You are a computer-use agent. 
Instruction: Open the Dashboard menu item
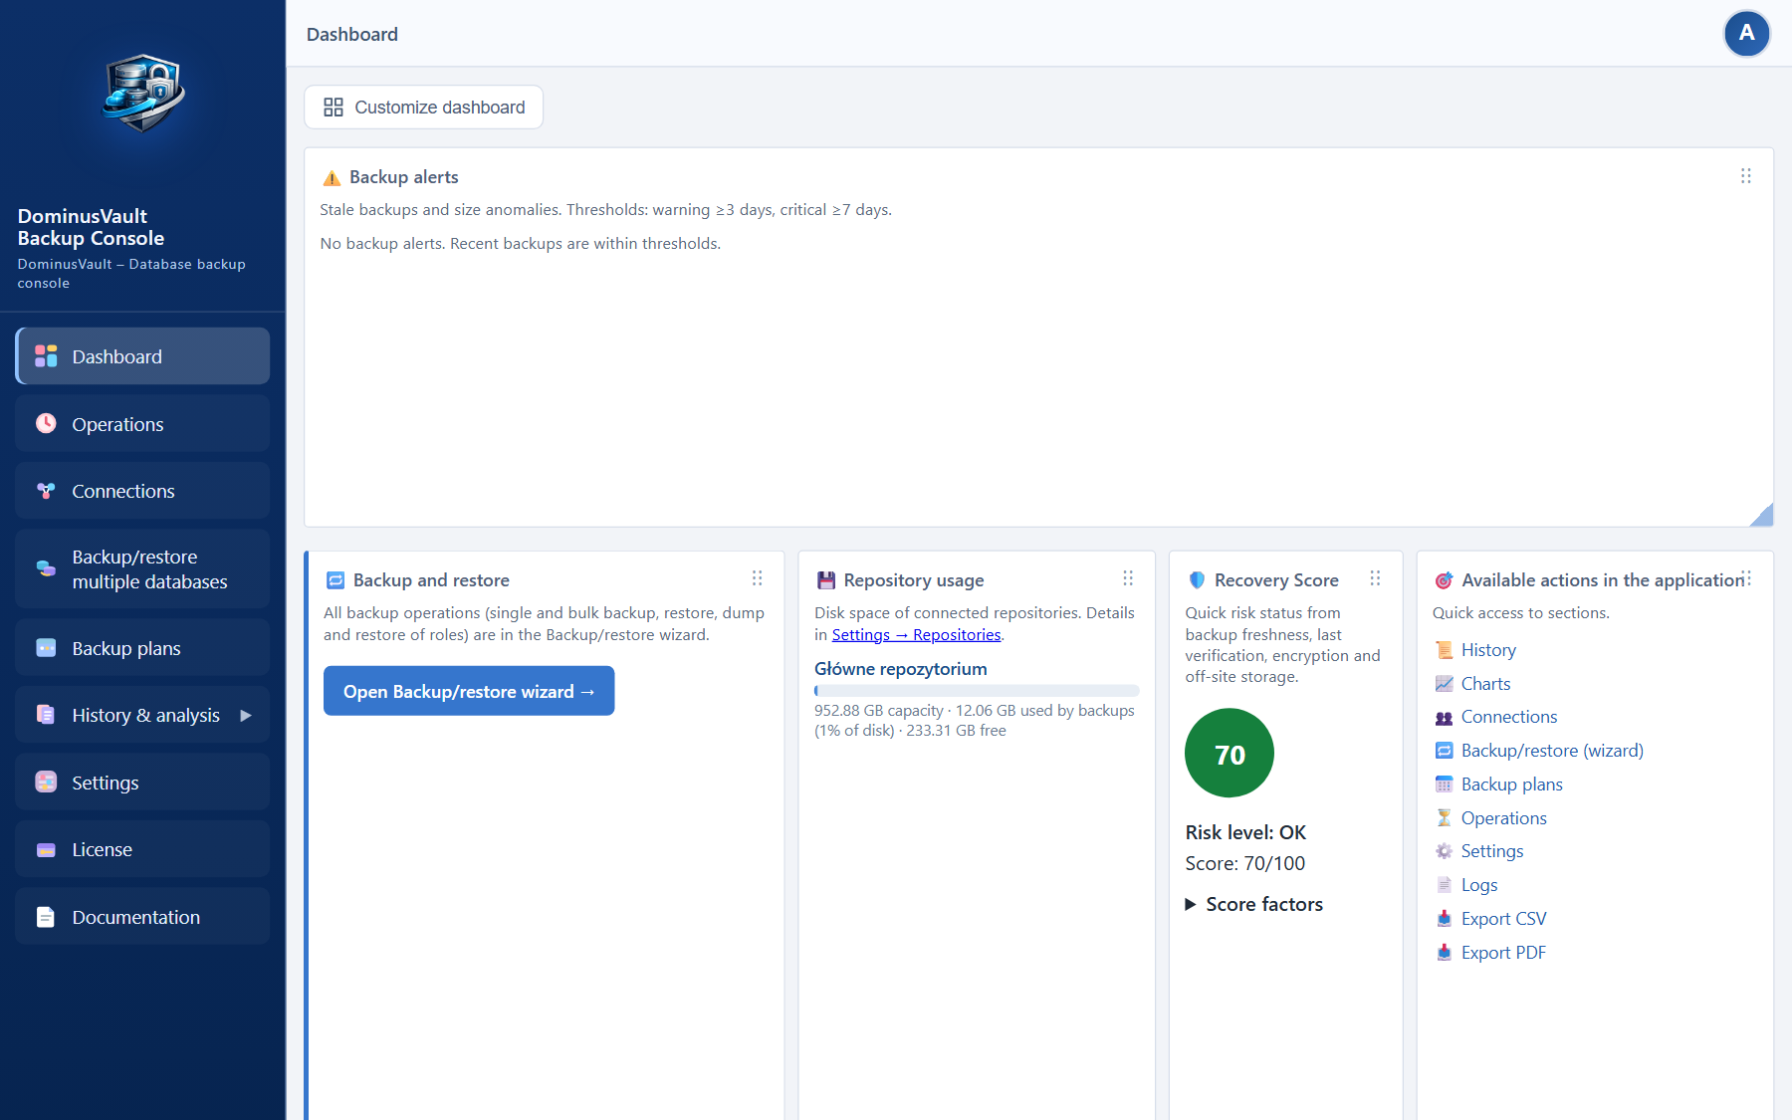click(x=142, y=356)
